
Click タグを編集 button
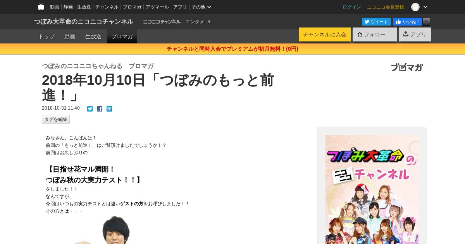click(56, 119)
